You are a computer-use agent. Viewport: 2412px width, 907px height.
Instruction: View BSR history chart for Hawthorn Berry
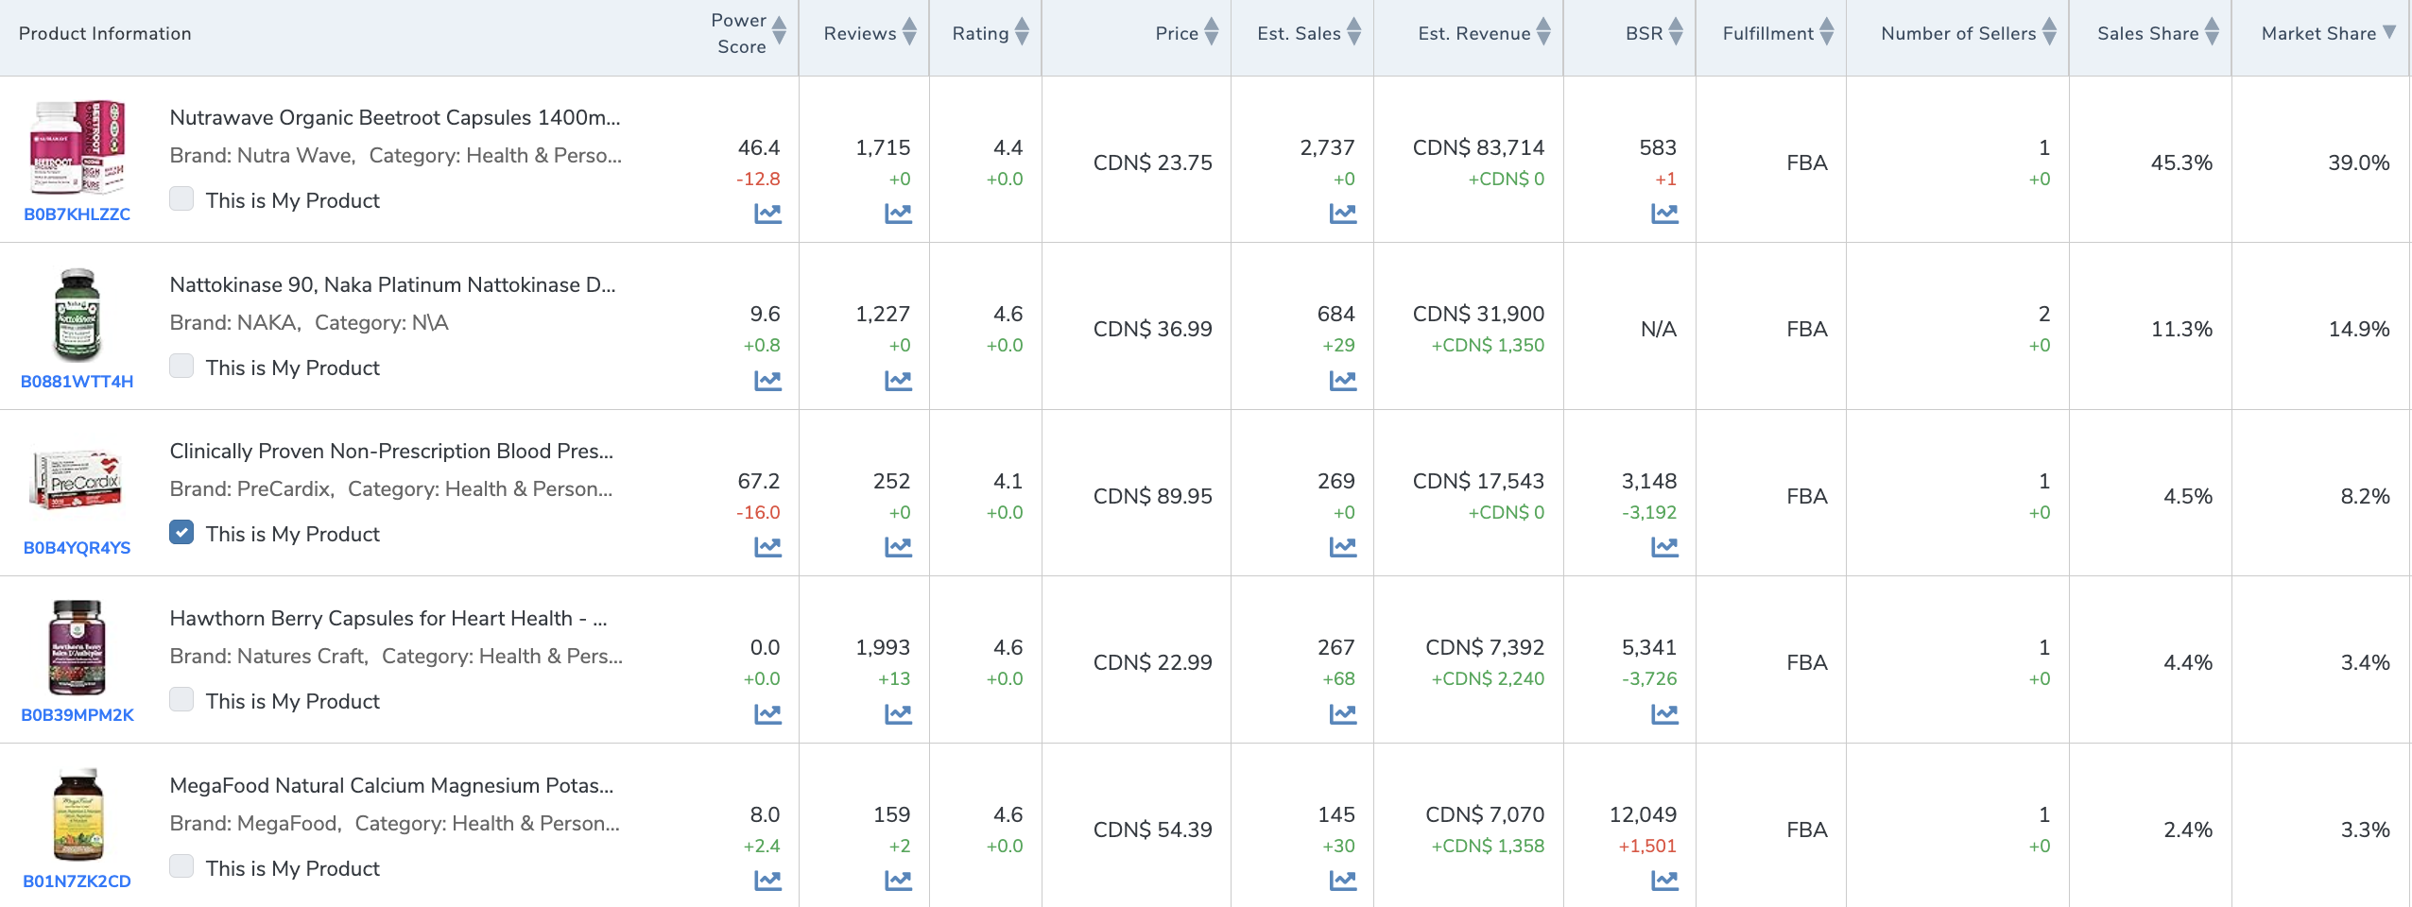(1664, 714)
